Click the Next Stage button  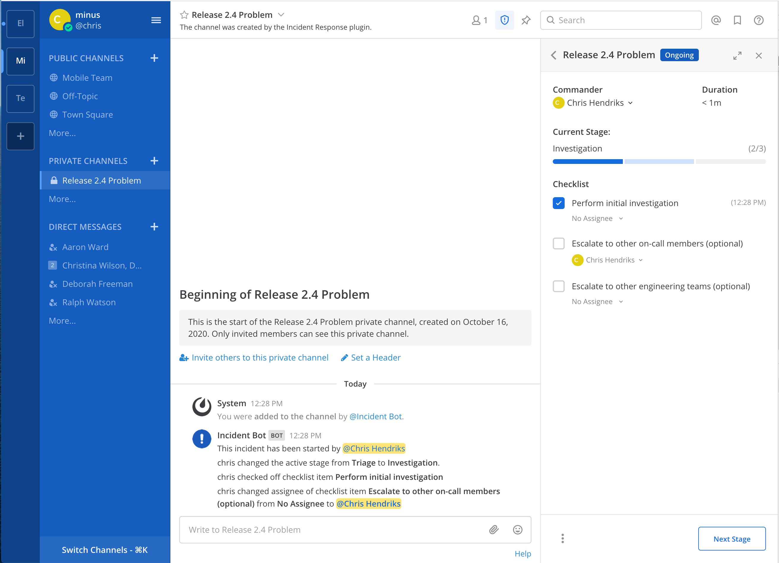click(x=731, y=539)
